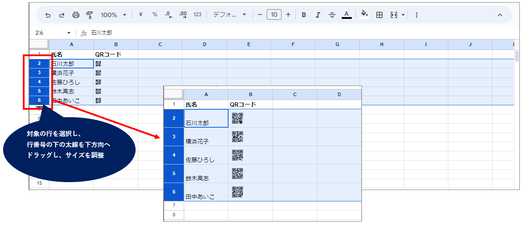Collapse the toolbar with the up chevron
The width and height of the screenshot is (522, 226).
[x=500, y=14]
